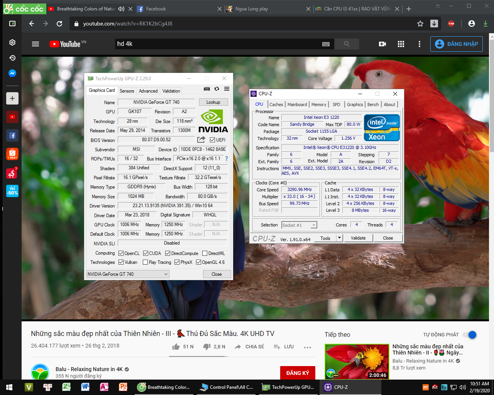The height and width of the screenshot is (395, 494).
Task: Toggle Ray Tracing checkbox
Action: [x=145, y=262]
